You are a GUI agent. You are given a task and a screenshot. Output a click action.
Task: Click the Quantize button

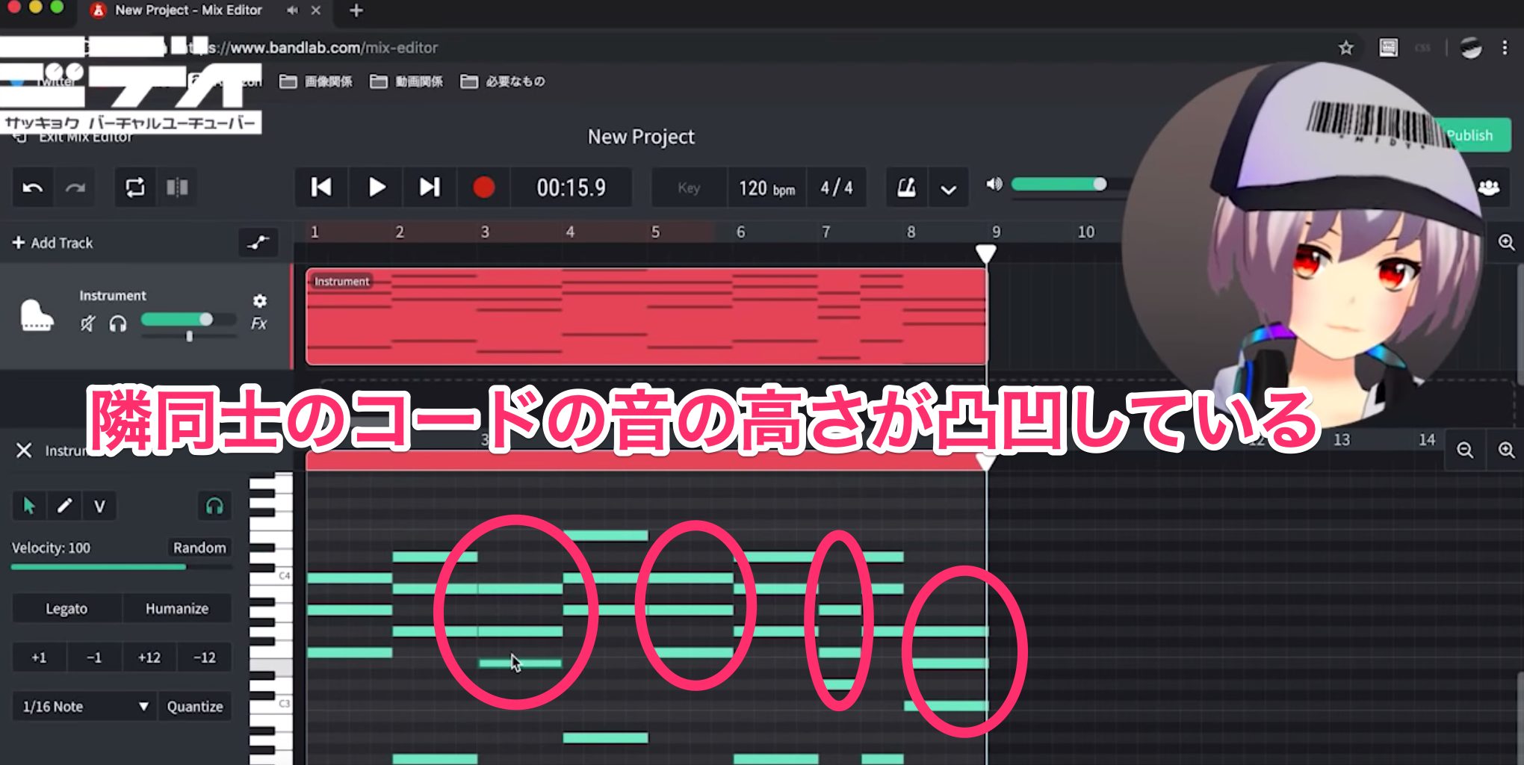click(x=195, y=706)
